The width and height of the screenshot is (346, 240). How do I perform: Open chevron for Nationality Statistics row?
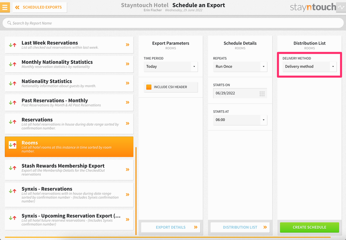click(x=127, y=83)
